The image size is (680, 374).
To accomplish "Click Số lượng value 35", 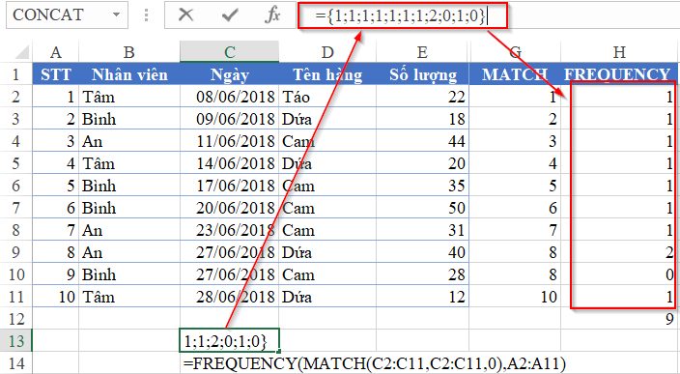I will coord(422,186).
